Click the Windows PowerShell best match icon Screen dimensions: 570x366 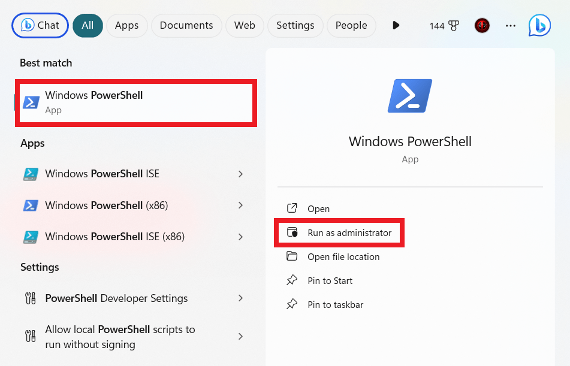tap(31, 102)
